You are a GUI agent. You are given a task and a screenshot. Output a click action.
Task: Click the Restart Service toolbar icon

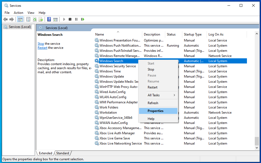(82, 19)
